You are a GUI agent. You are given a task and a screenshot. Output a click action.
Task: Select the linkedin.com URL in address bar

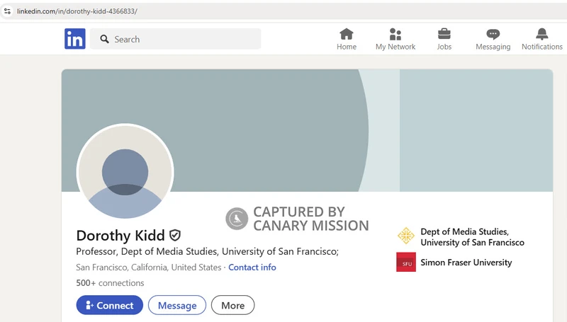pyautogui.click(x=77, y=11)
